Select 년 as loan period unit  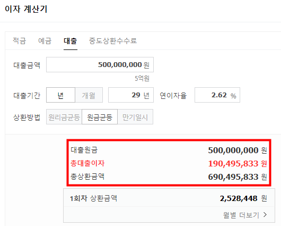(60, 95)
